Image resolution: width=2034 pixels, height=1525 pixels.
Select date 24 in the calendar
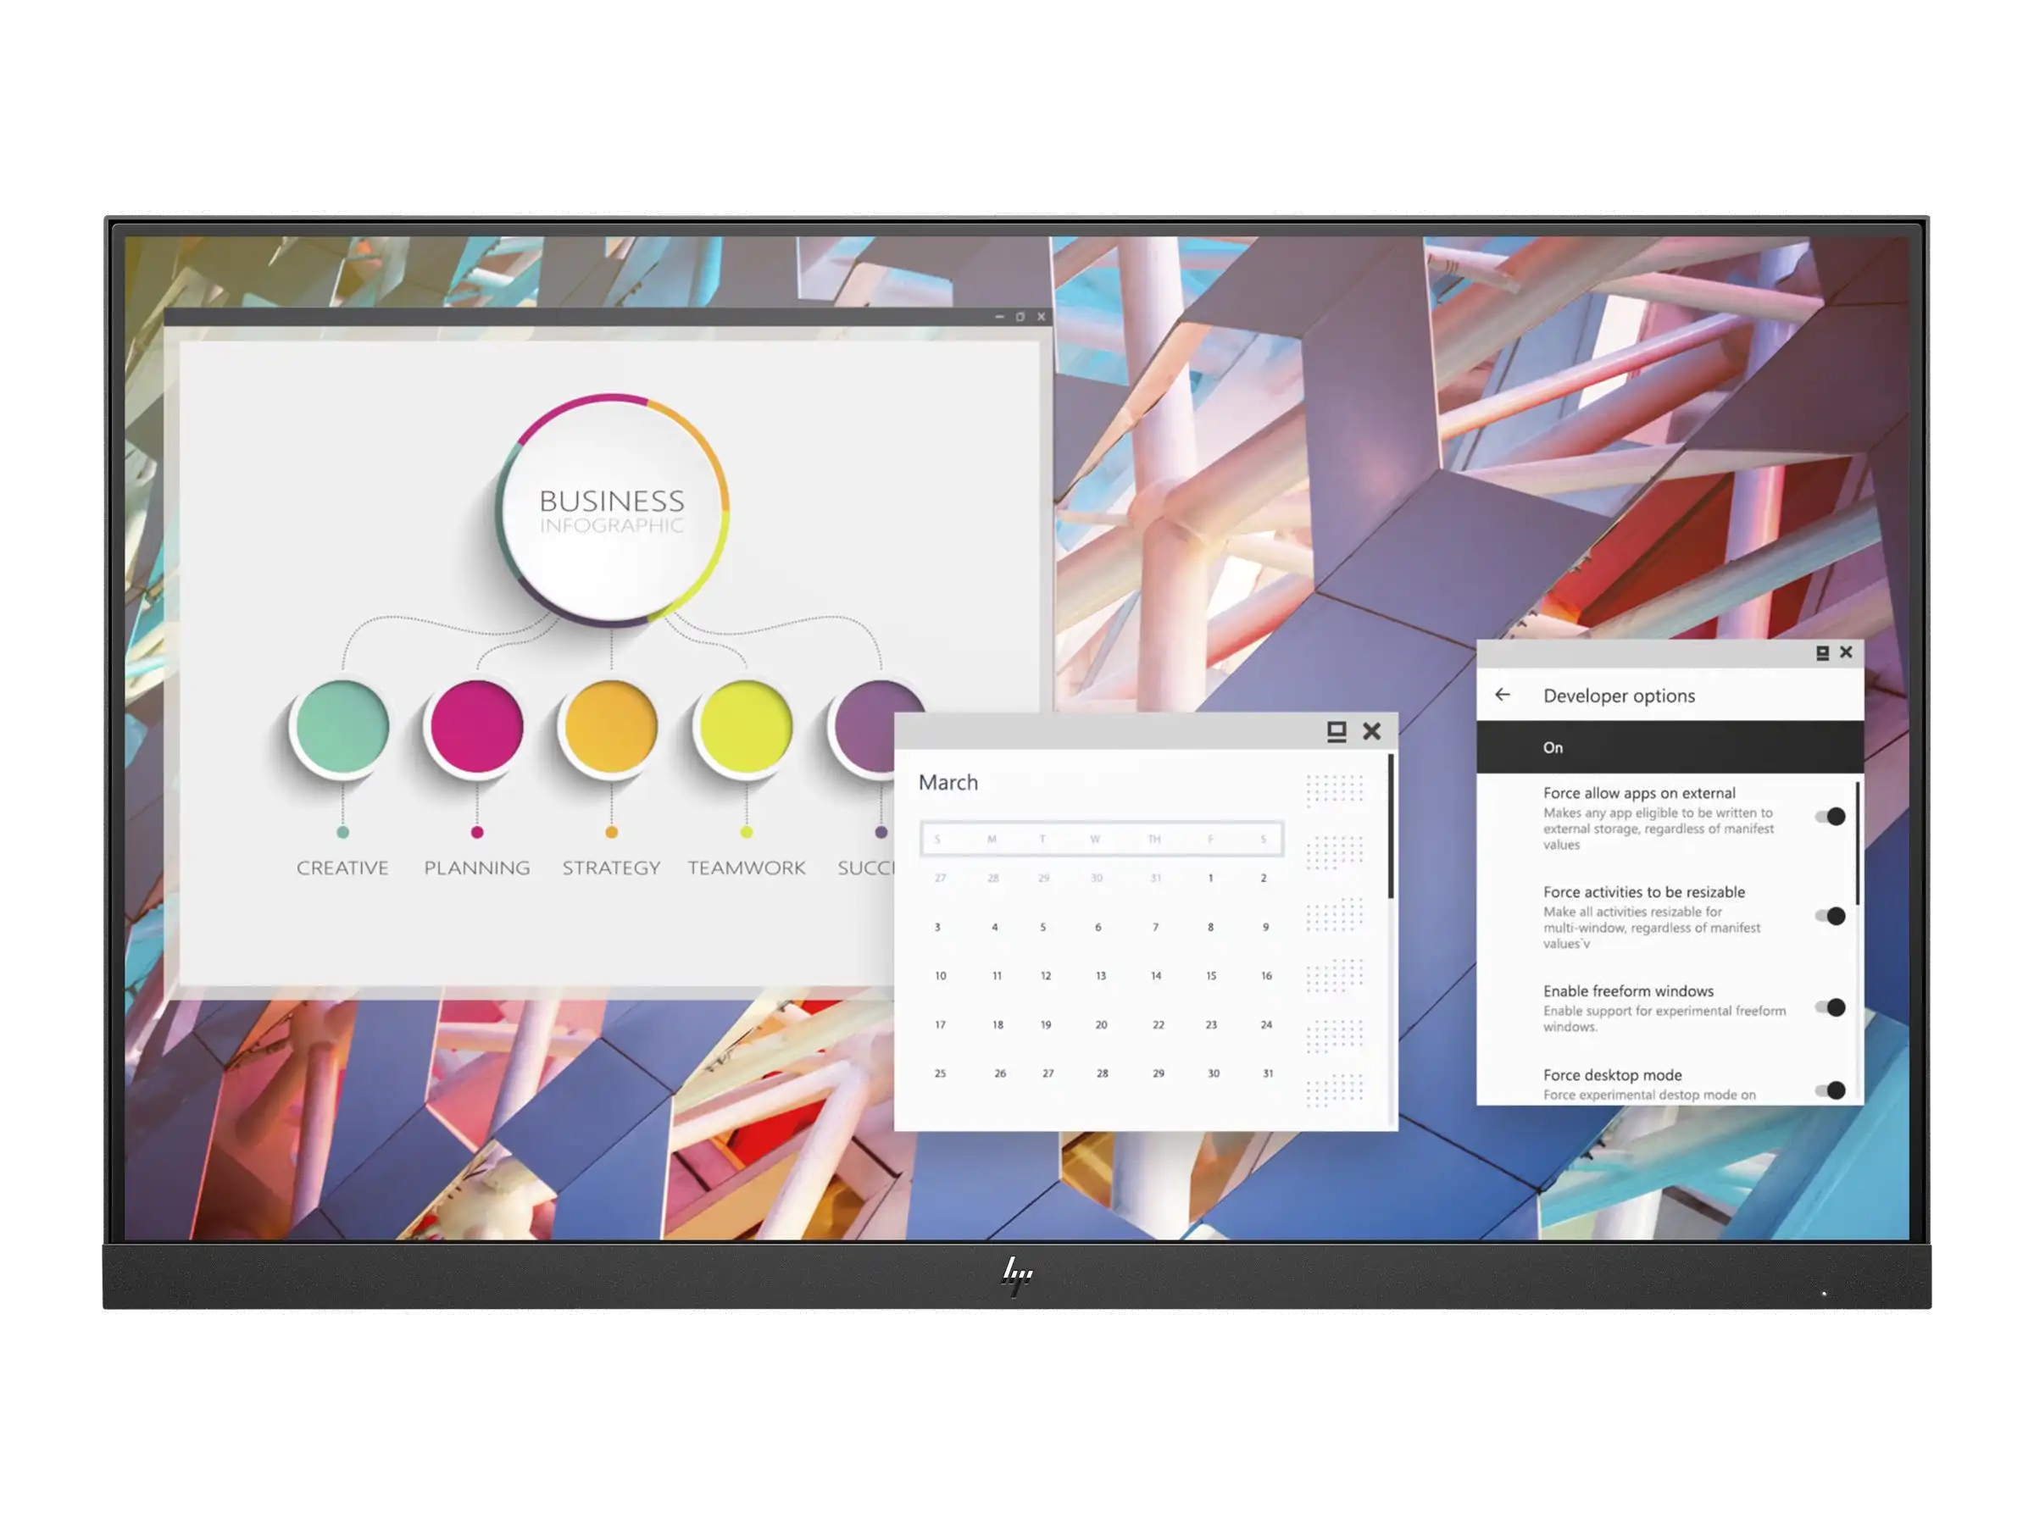(1266, 1025)
